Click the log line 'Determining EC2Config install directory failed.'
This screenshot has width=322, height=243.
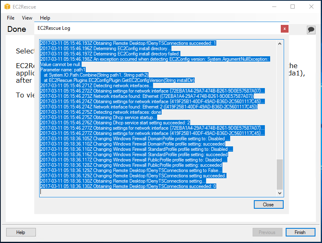point(110,54)
